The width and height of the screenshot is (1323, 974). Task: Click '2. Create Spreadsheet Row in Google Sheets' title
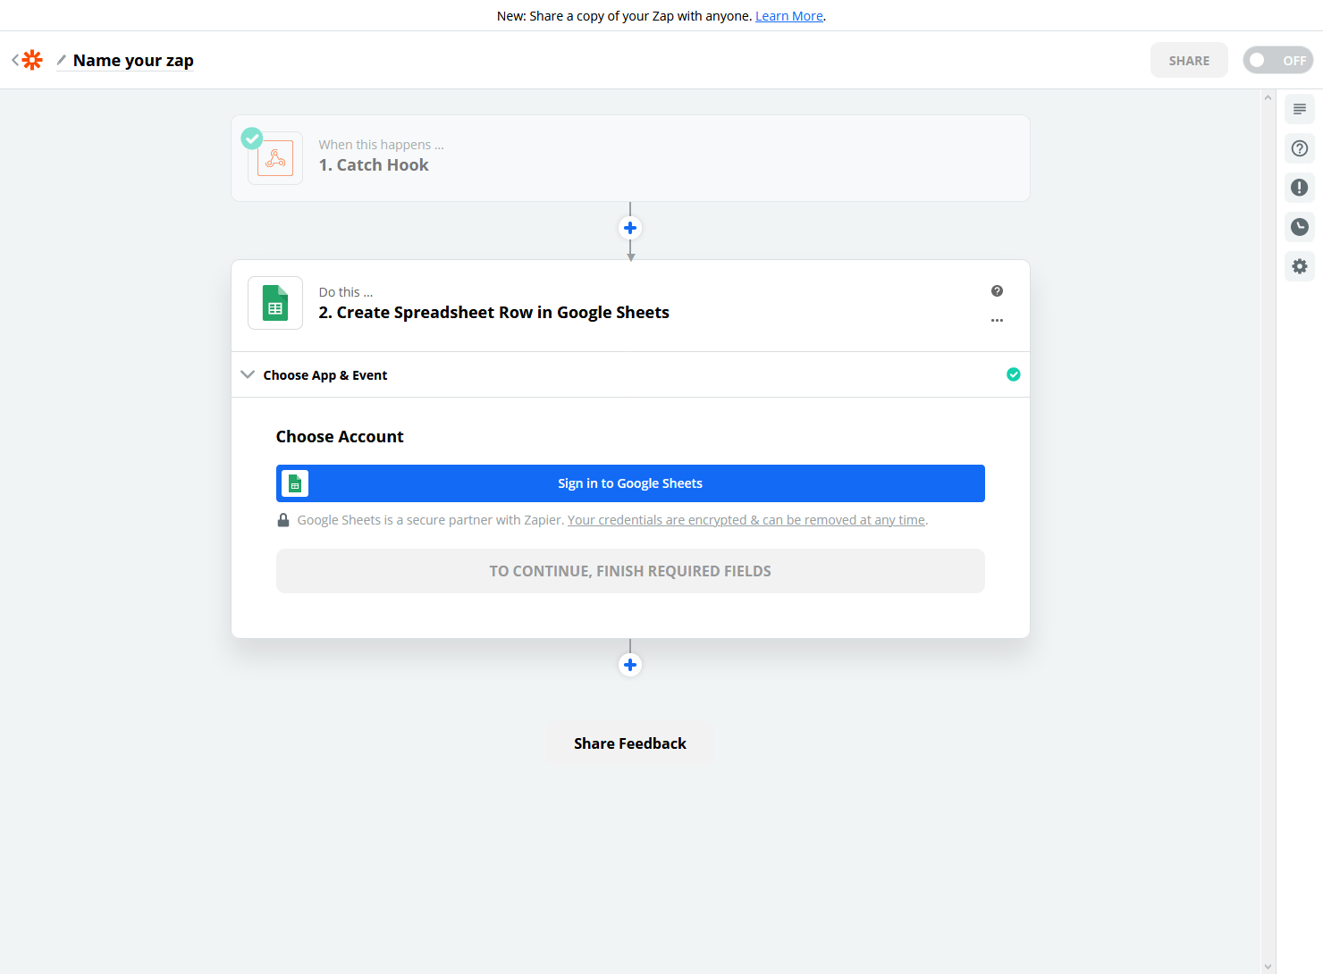(493, 313)
